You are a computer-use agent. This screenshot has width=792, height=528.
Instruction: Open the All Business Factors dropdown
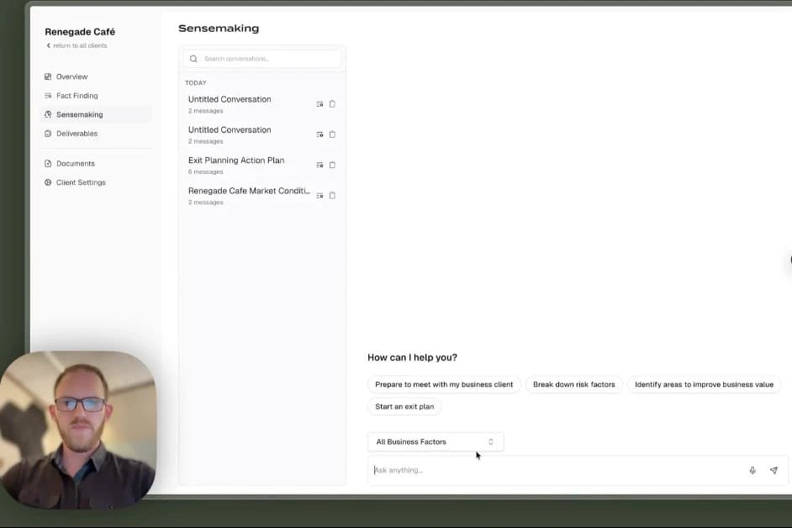(435, 441)
